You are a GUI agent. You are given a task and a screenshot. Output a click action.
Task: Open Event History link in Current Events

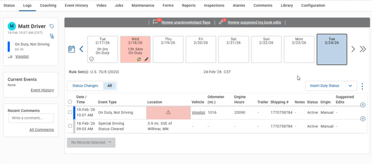coord(42,90)
